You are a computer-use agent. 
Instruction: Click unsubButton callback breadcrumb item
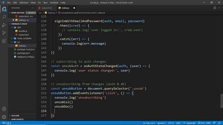[83, 13]
